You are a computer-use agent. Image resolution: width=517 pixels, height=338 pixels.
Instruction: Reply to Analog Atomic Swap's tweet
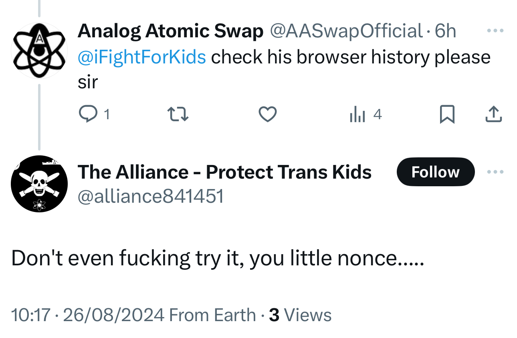pyautogui.click(x=87, y=115)
